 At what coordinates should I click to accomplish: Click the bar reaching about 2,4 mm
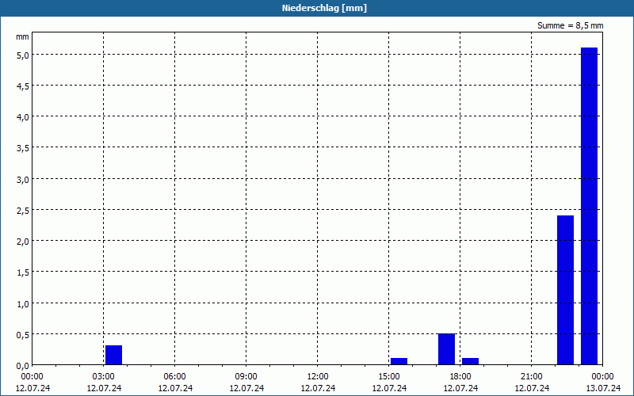click(565, 290)
